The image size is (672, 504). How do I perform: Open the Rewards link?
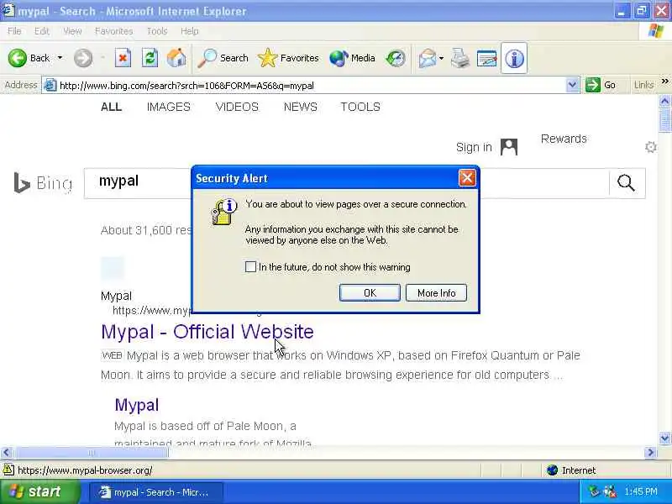[564, 139]
